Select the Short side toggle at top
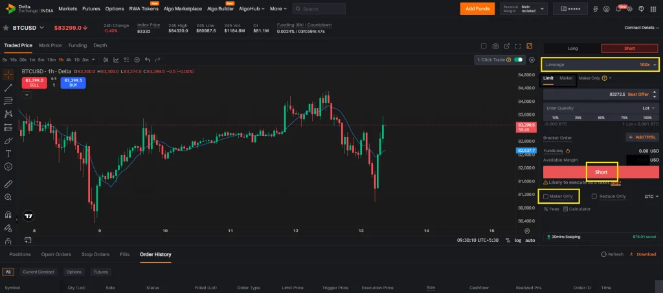663x293 pixels. coord(629,49)
